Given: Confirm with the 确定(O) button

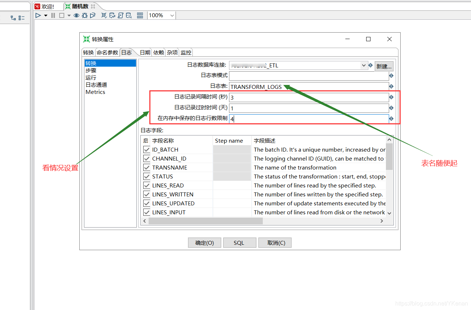Looking at the screenshot, I should click(204, 243).
